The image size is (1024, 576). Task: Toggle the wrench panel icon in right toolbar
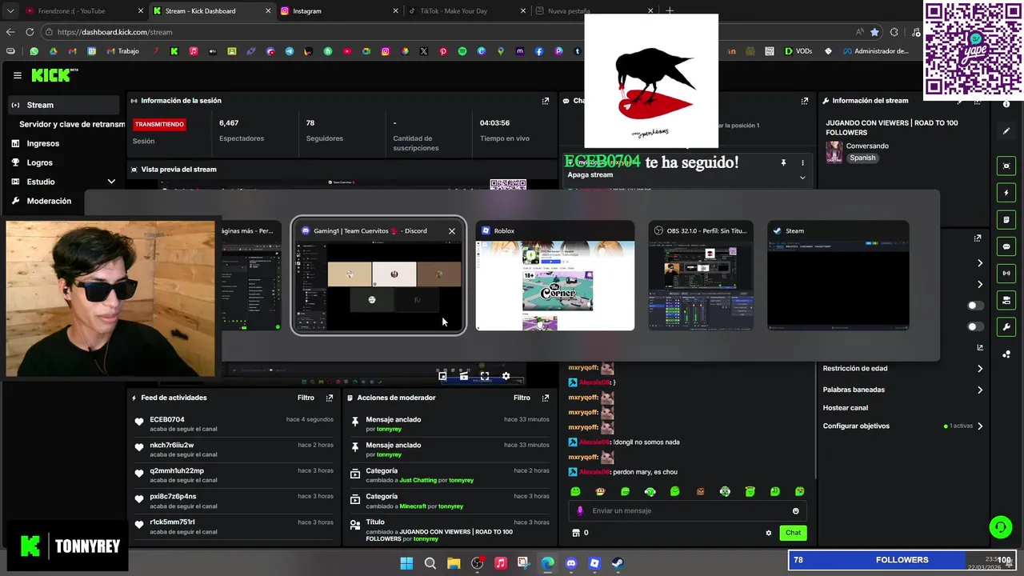(x=1006, y=327)
